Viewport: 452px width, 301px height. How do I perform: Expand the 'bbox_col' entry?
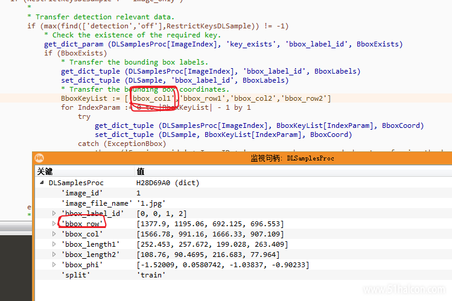coord(54,233)
